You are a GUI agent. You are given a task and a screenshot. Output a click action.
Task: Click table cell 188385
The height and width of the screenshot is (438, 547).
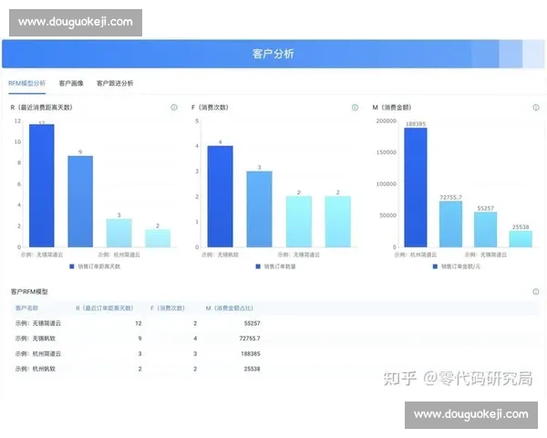tap(251, 354)
